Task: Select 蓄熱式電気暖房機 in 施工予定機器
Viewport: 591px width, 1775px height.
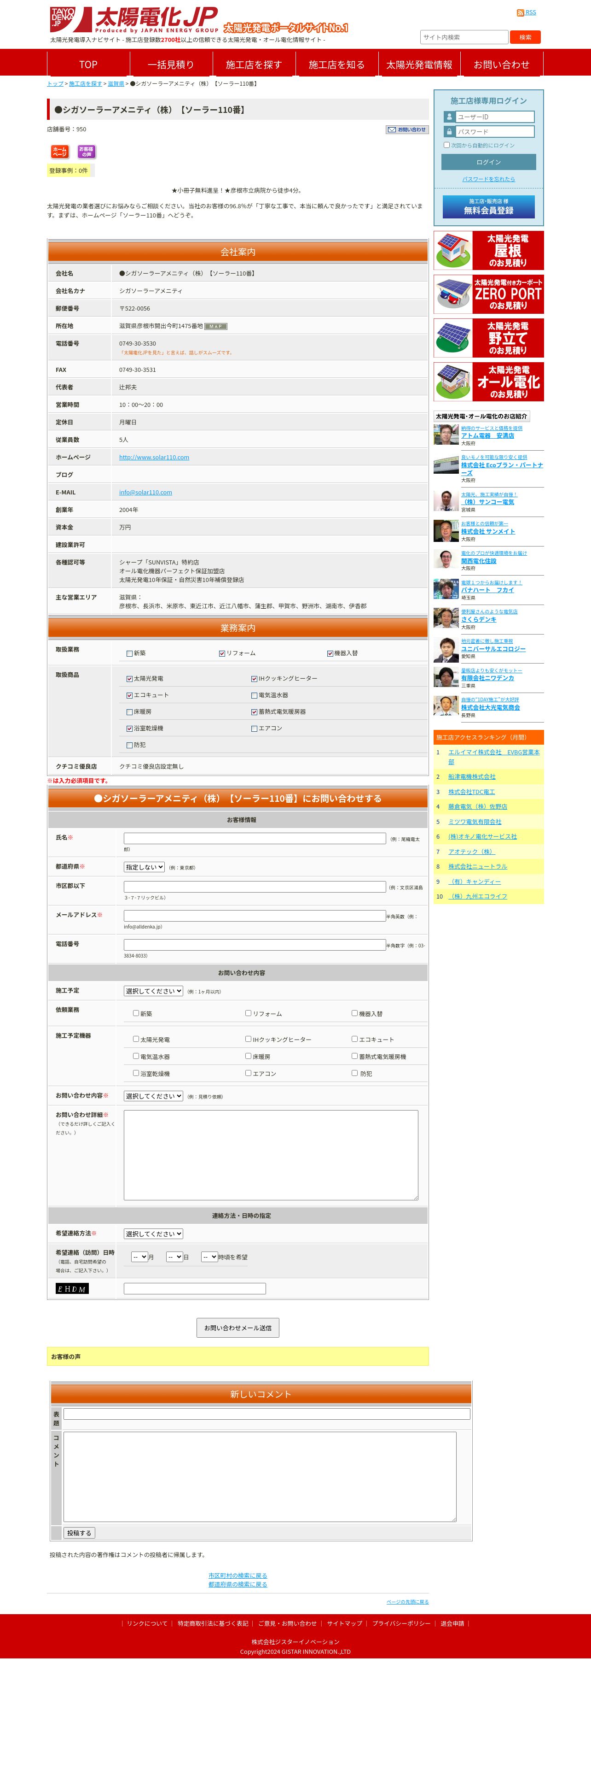Action: pyautogui.click(x=354, y=1056)
